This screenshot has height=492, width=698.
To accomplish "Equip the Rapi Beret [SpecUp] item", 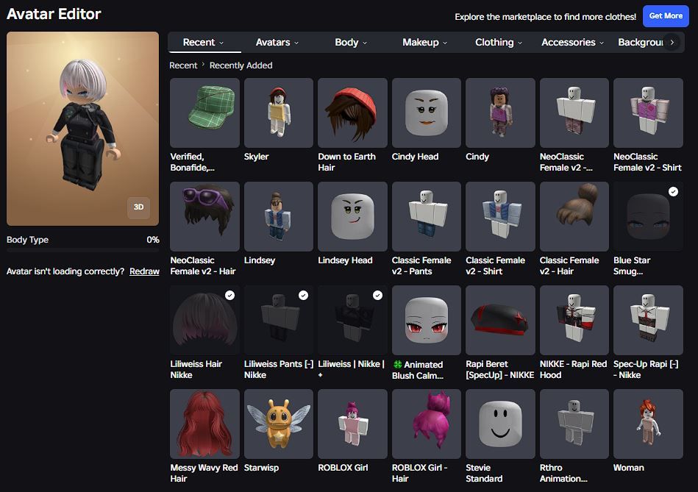I will click(x=500, y=320).
